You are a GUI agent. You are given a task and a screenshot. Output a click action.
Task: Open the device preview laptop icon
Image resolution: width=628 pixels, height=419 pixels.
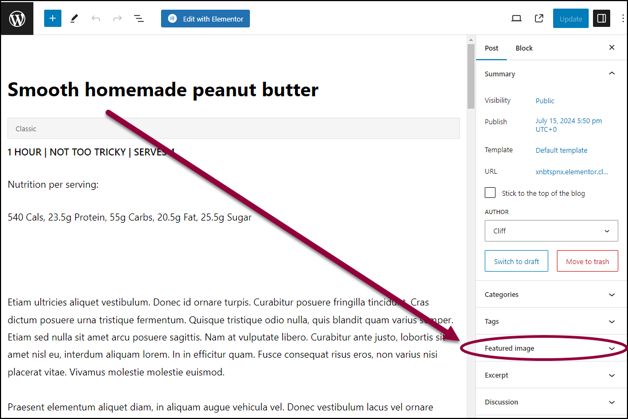point(517,18)
